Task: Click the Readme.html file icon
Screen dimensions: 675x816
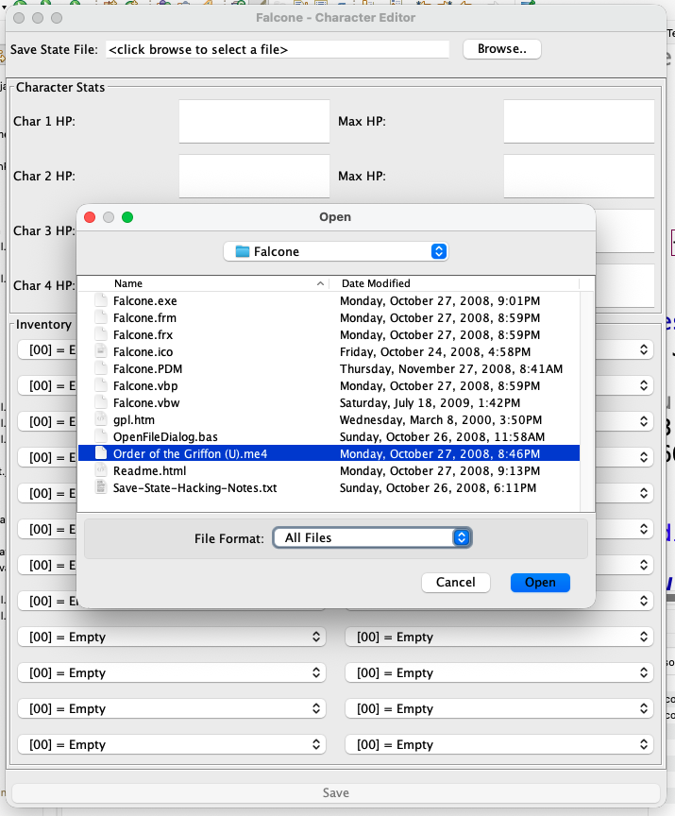Action: click(101, 470)
